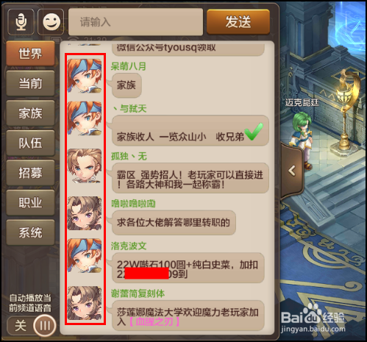This screenshot has height=342, width=367.
Task: Click 谢蕾简复刻体's avatar portrait
Action: (85, 303)
